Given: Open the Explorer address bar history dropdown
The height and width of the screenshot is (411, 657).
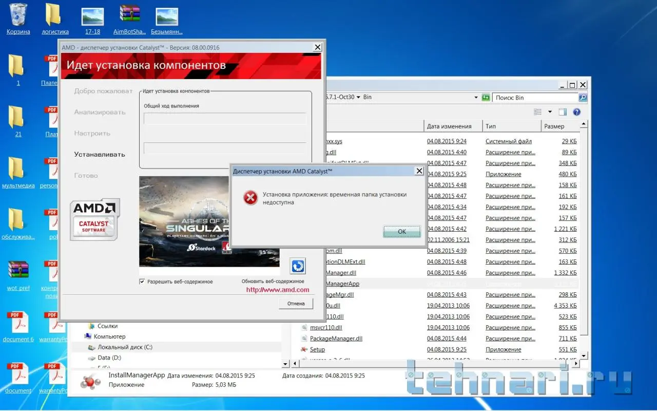Looking at the screenshot, I should (x=476, y=97).
